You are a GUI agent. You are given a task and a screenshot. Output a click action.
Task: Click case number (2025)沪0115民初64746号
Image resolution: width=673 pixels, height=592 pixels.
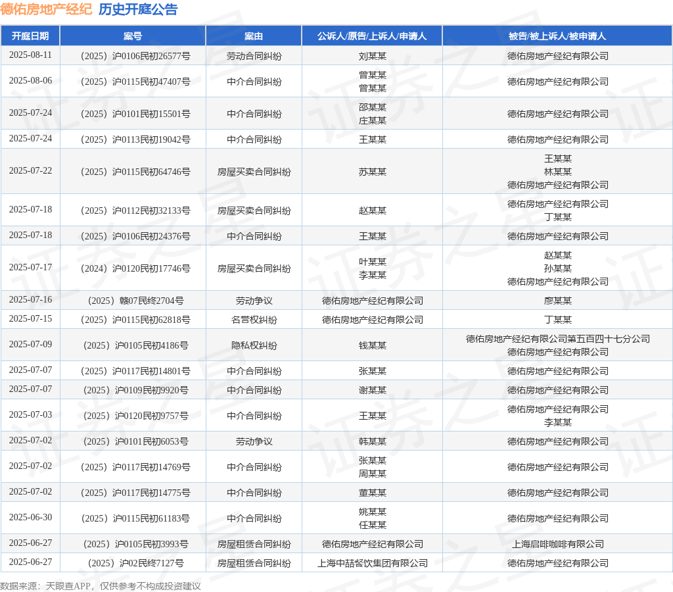coord(135,172)
